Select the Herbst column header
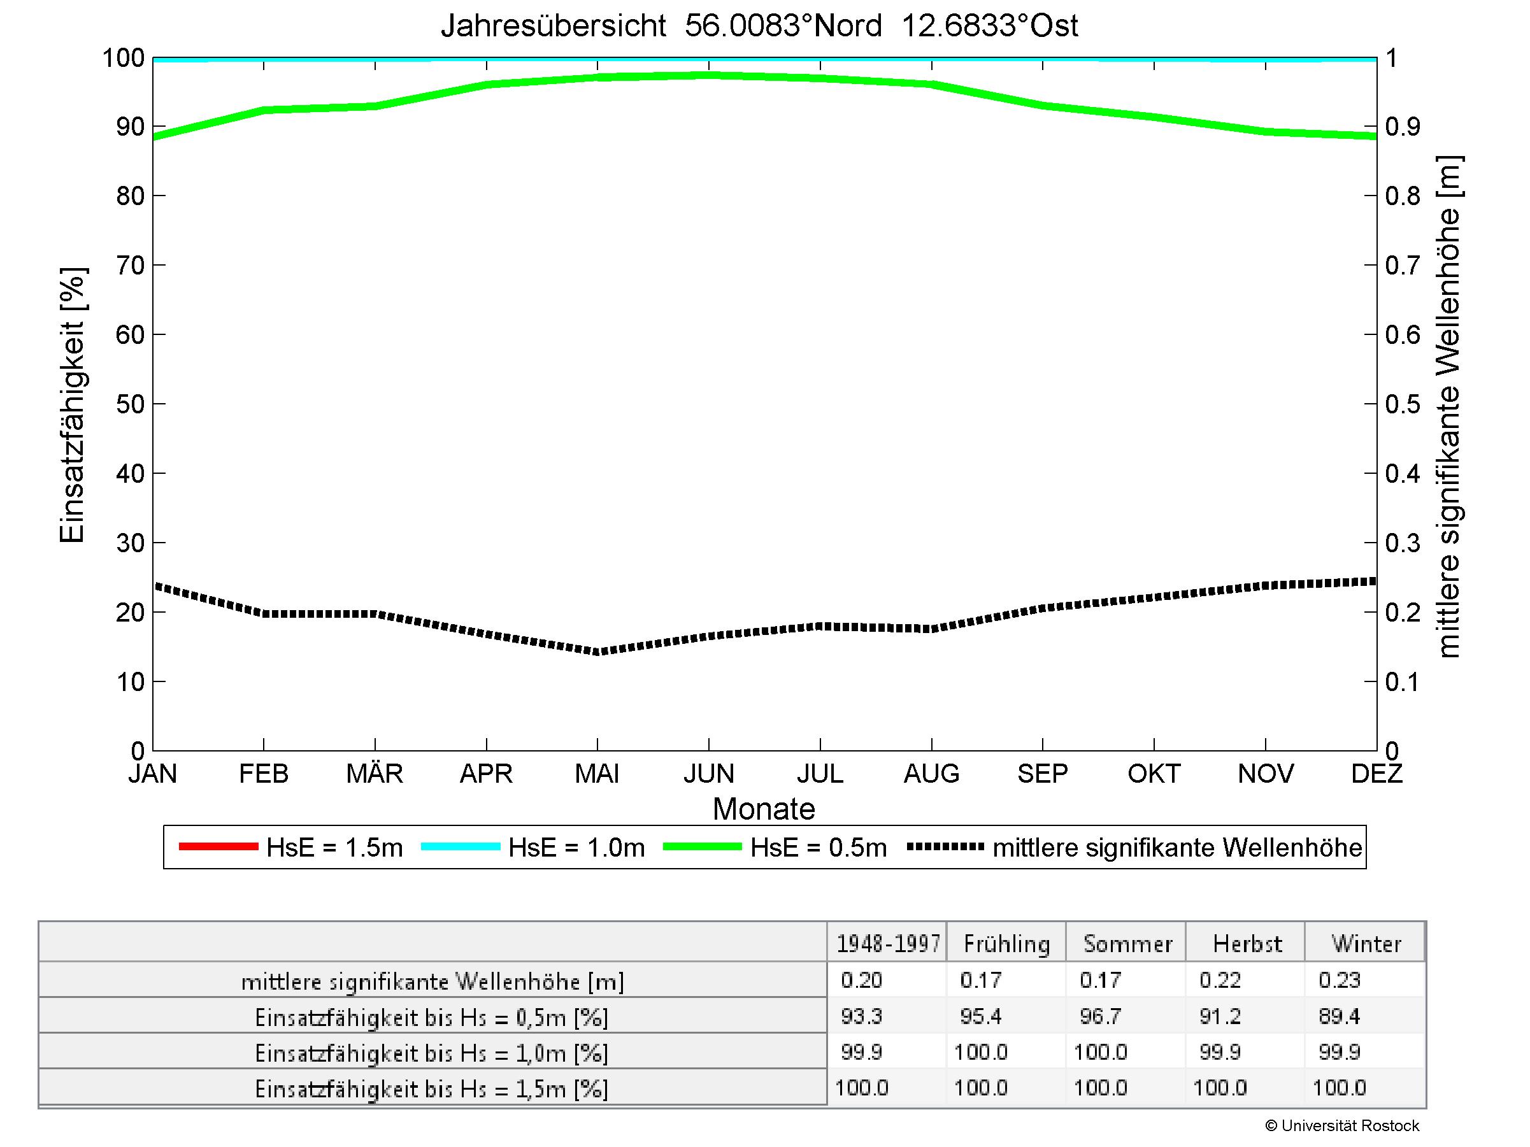This screenshot has height=1147, width=1530. (x=1247, y=944)
